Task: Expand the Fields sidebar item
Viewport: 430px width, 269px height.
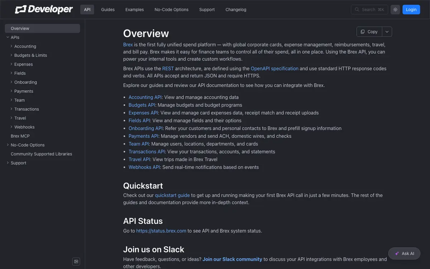Action: pyautogui.click(x=42, y=73)
